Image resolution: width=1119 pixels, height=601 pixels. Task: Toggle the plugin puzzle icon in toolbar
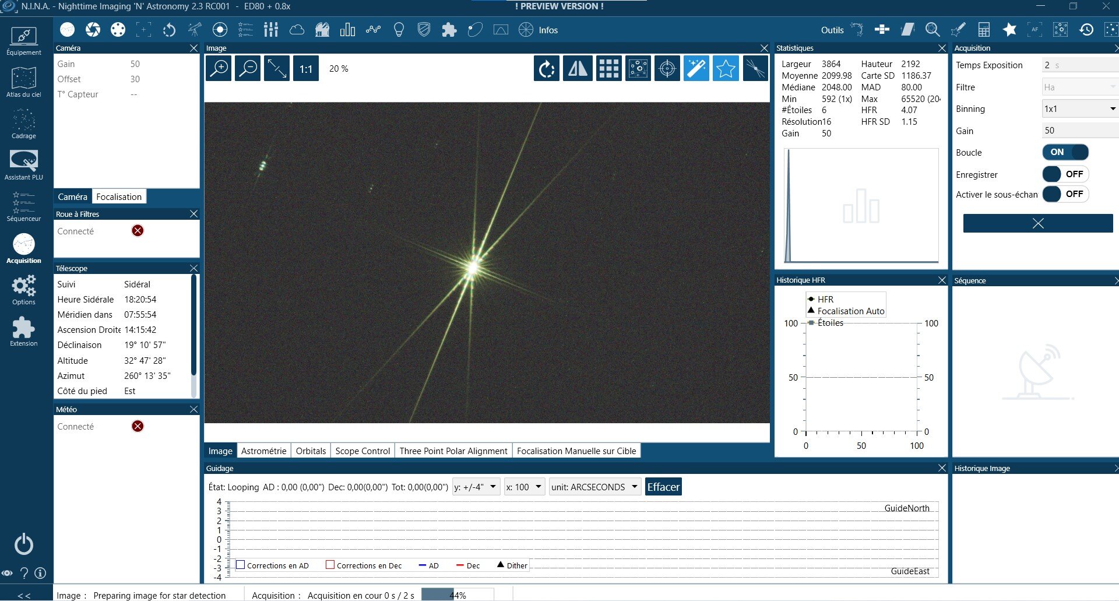(449, 30)
